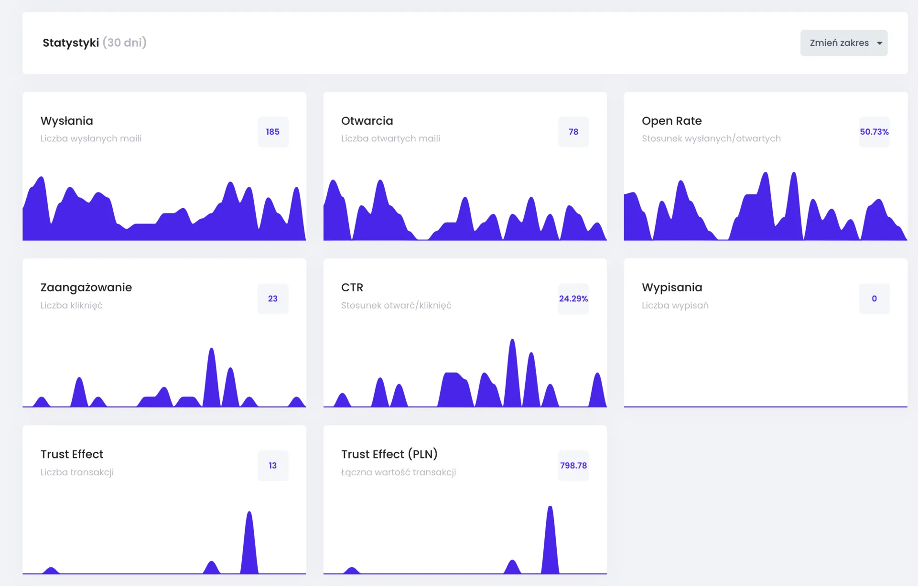
Task: Click the Open Rate area chart
Action: 766,206
